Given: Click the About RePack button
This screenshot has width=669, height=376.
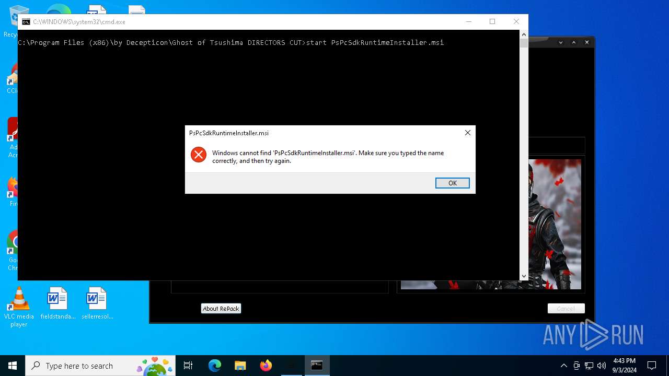Looking at the screenshot, I should coord(221,309).
